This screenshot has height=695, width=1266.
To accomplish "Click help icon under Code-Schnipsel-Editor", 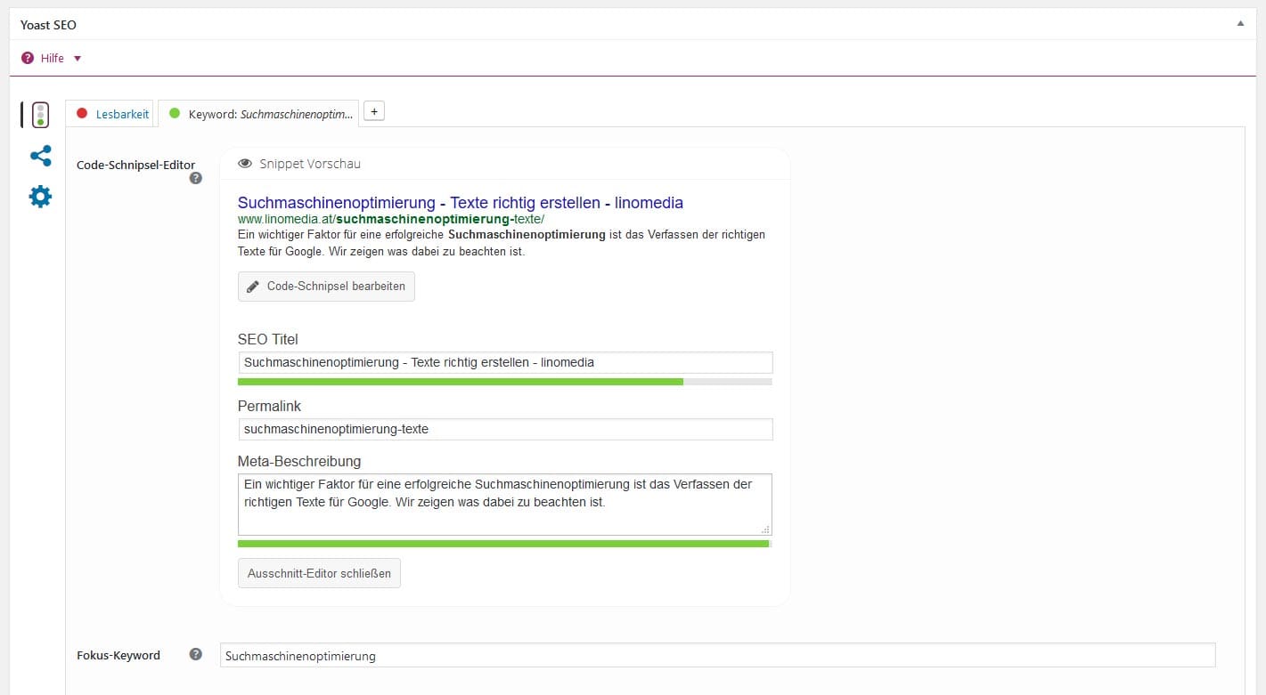I will pyautogui.click(x=196, y=178).
